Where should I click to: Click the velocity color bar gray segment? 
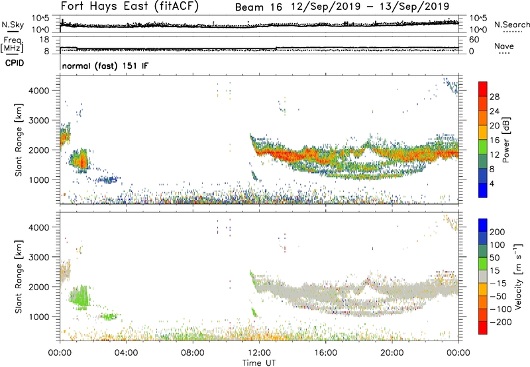click(x=483, y=276)
